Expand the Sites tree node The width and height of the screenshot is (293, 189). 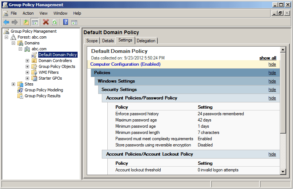tap(13, 84)
